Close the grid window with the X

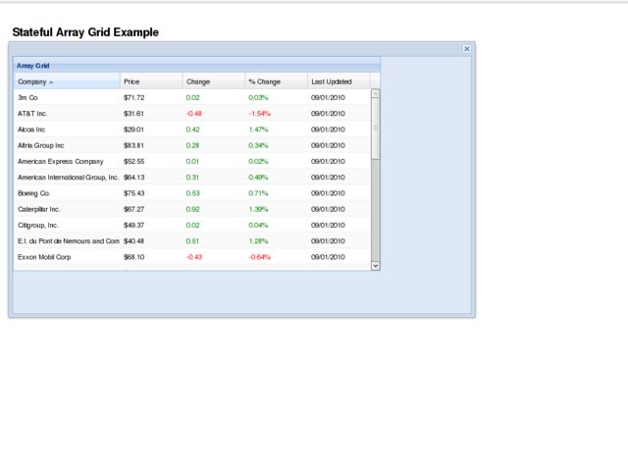pyautogui.click(x=467, y=49)
